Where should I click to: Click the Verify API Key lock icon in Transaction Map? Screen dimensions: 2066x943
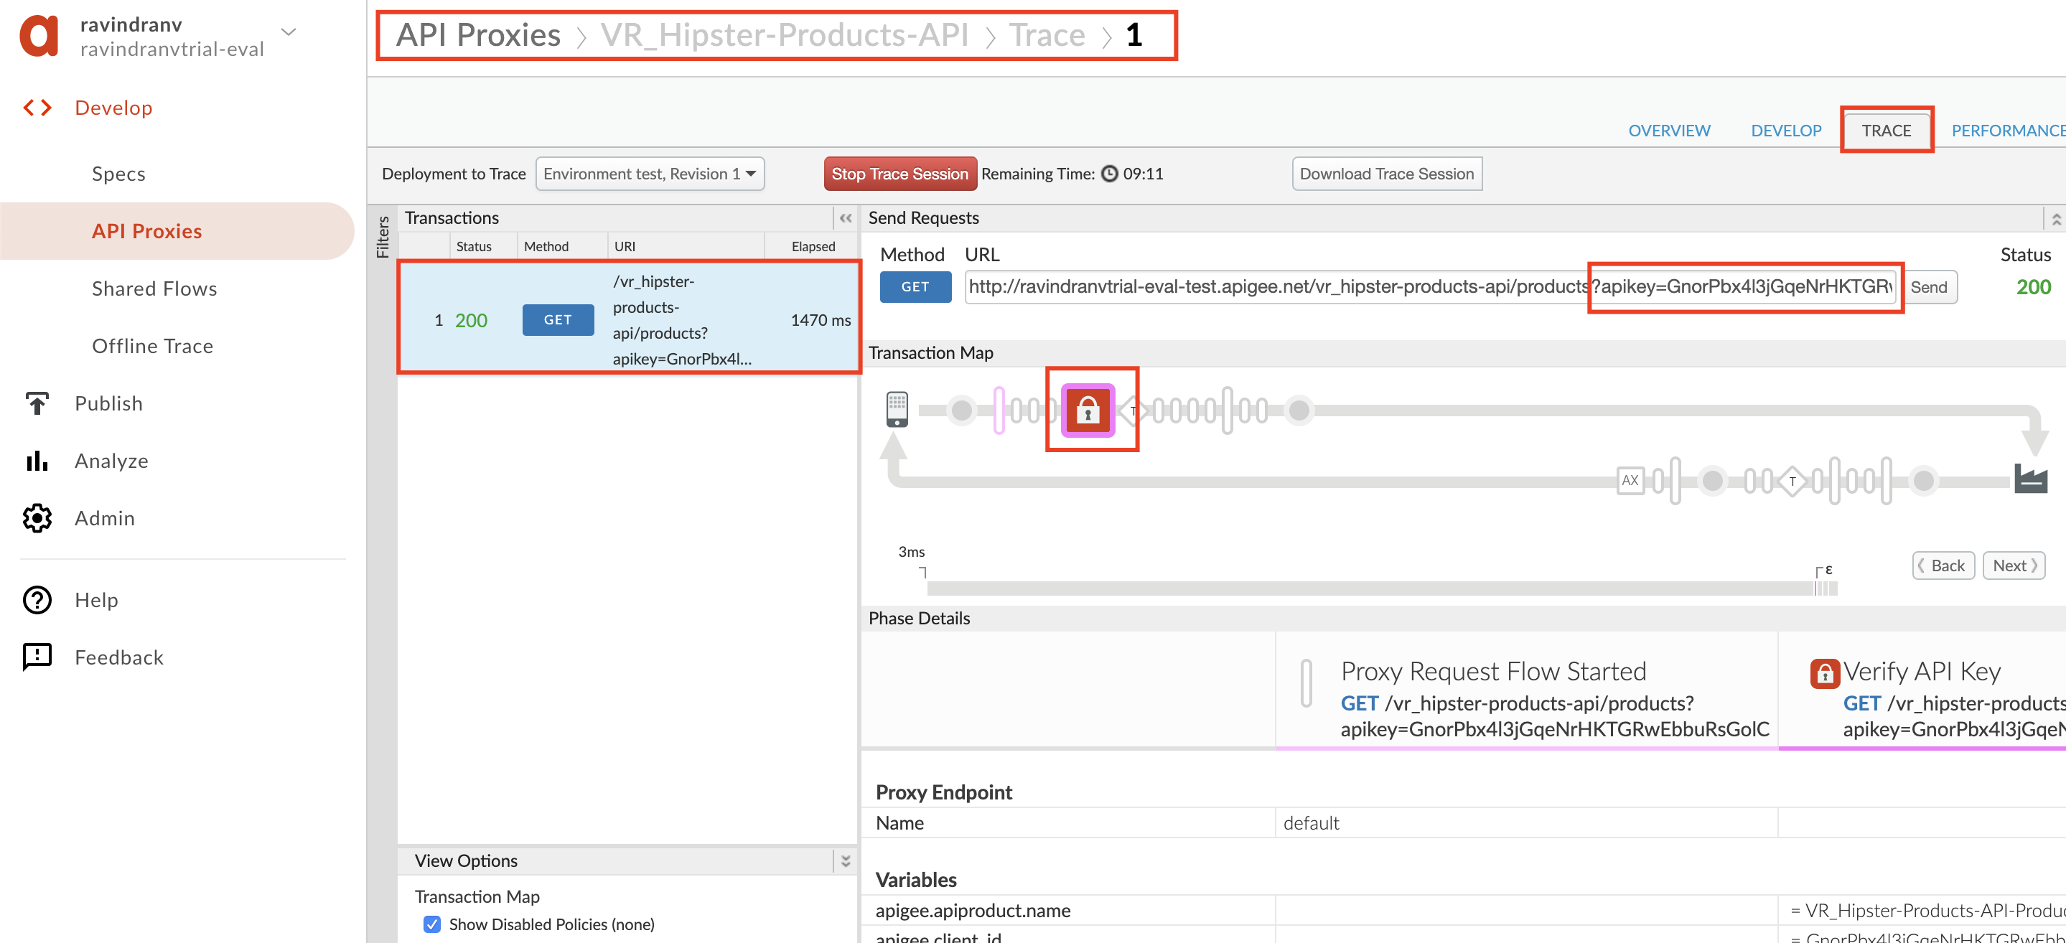click(1088, 410)
